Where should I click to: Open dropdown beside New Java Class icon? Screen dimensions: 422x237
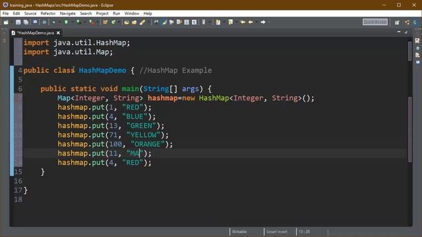tap(119, 22)
